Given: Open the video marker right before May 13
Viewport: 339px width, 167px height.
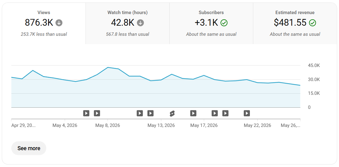Looking at the screenshot, I should coord(150,113).
